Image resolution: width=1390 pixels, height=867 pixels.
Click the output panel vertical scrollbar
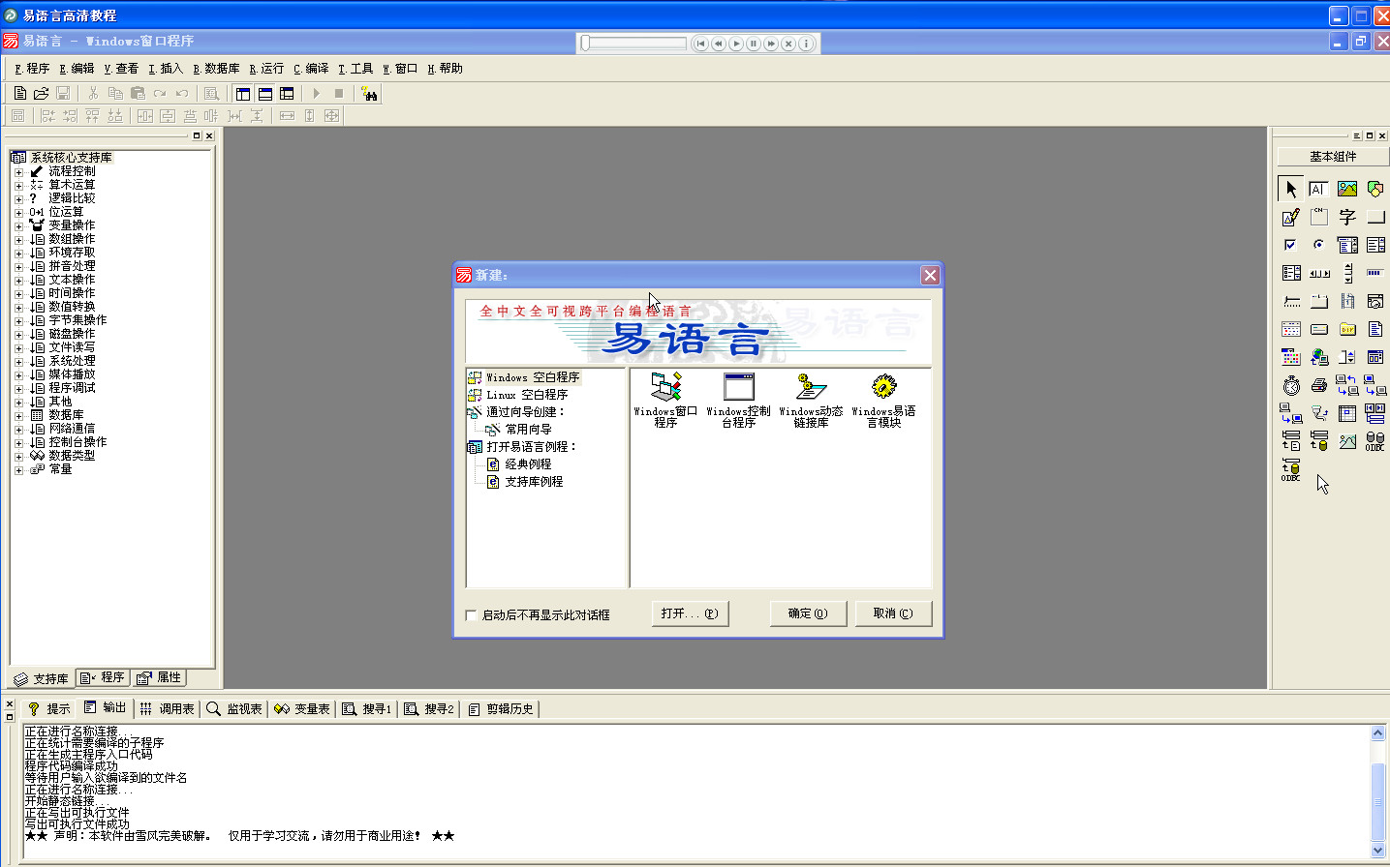click(x=1378, y=792)
